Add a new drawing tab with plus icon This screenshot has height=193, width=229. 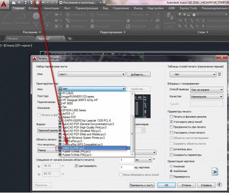click(70, 38)
